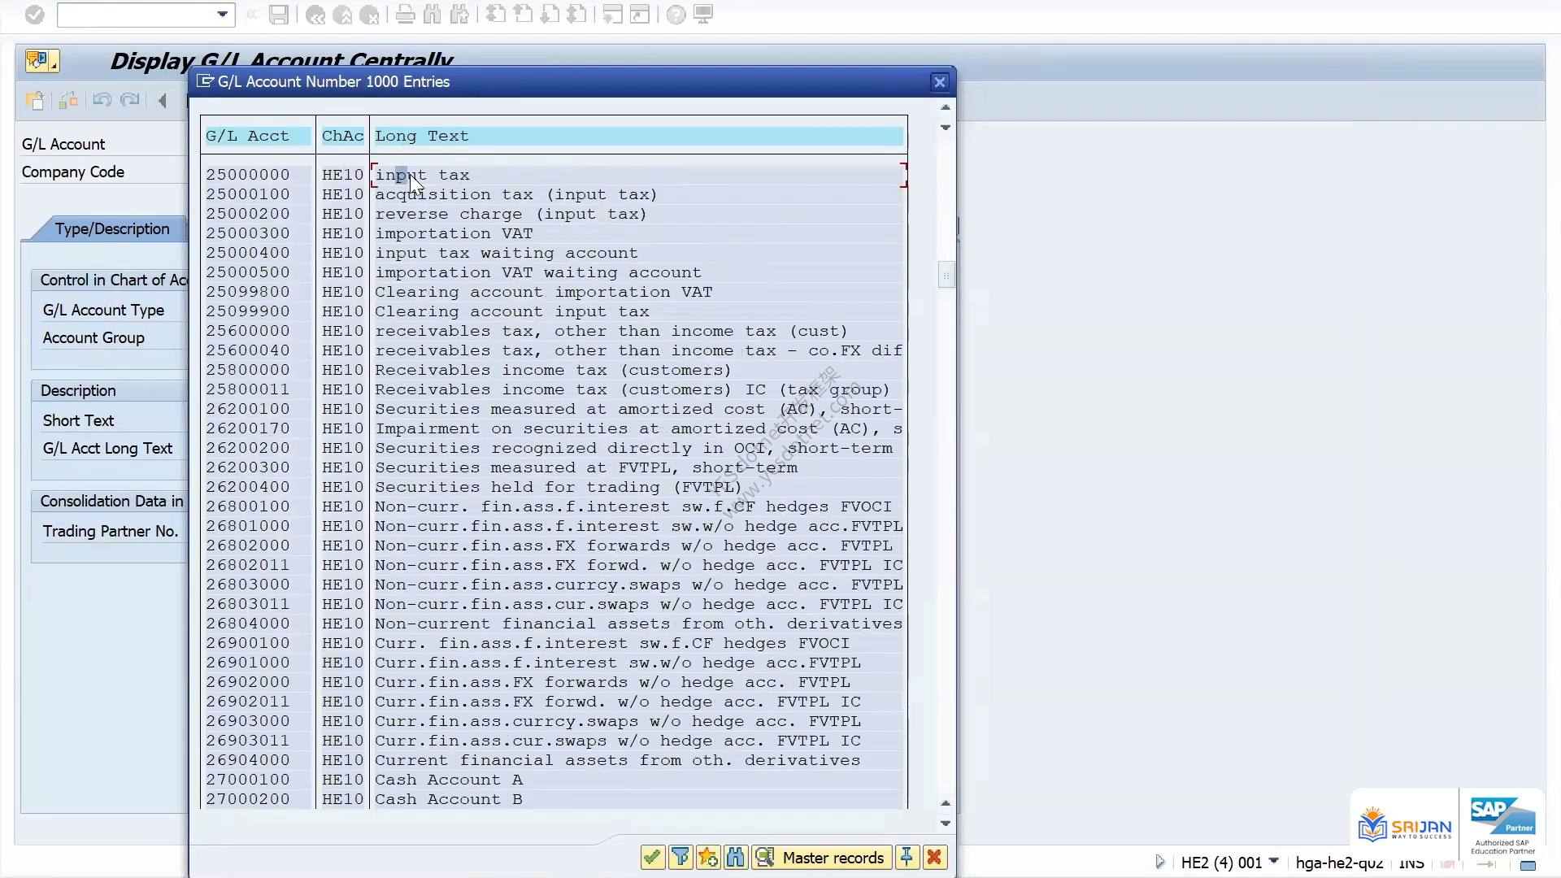Select row 25000300 importation VAT
The image size is (1561, 878).
tap(554, 233)
